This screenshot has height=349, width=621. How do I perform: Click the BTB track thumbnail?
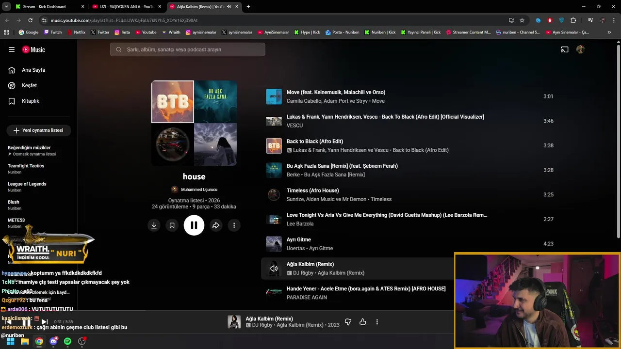[x=274, y=145]
